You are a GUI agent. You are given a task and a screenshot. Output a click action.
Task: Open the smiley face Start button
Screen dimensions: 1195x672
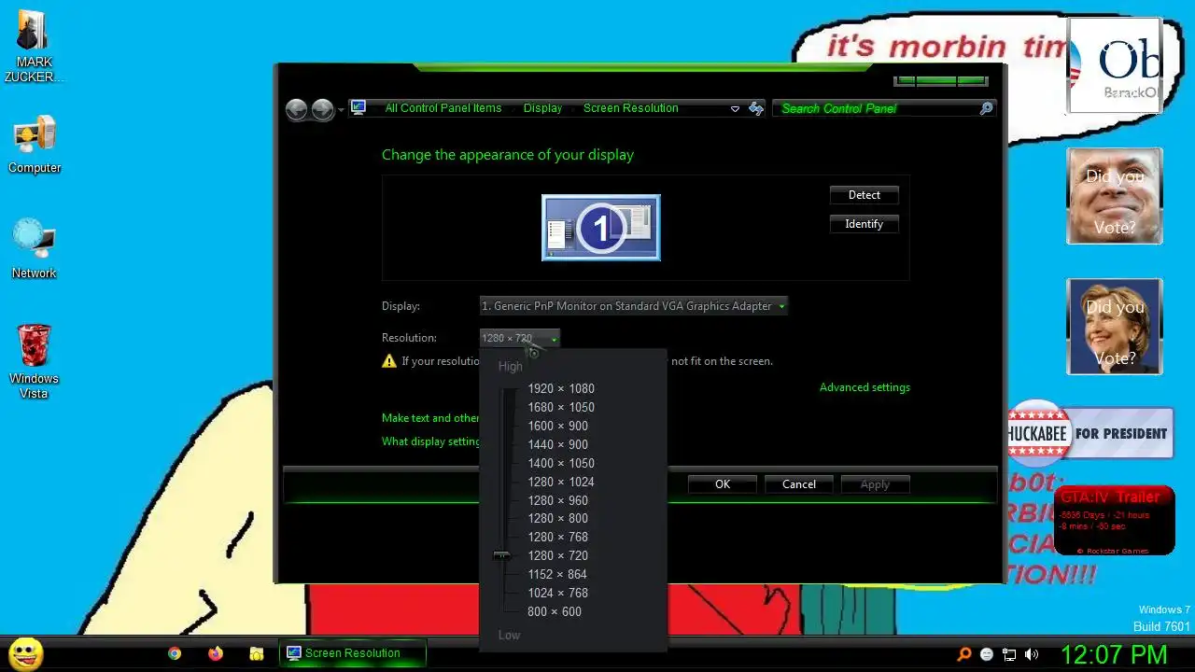point(25,653)
